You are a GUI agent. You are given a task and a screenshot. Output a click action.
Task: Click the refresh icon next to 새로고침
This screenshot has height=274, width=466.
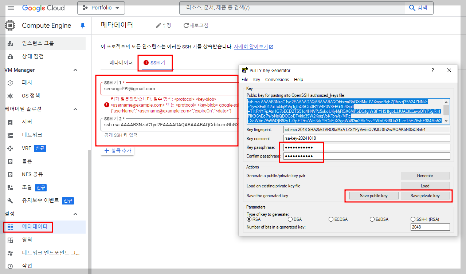(x=186, y=25)
